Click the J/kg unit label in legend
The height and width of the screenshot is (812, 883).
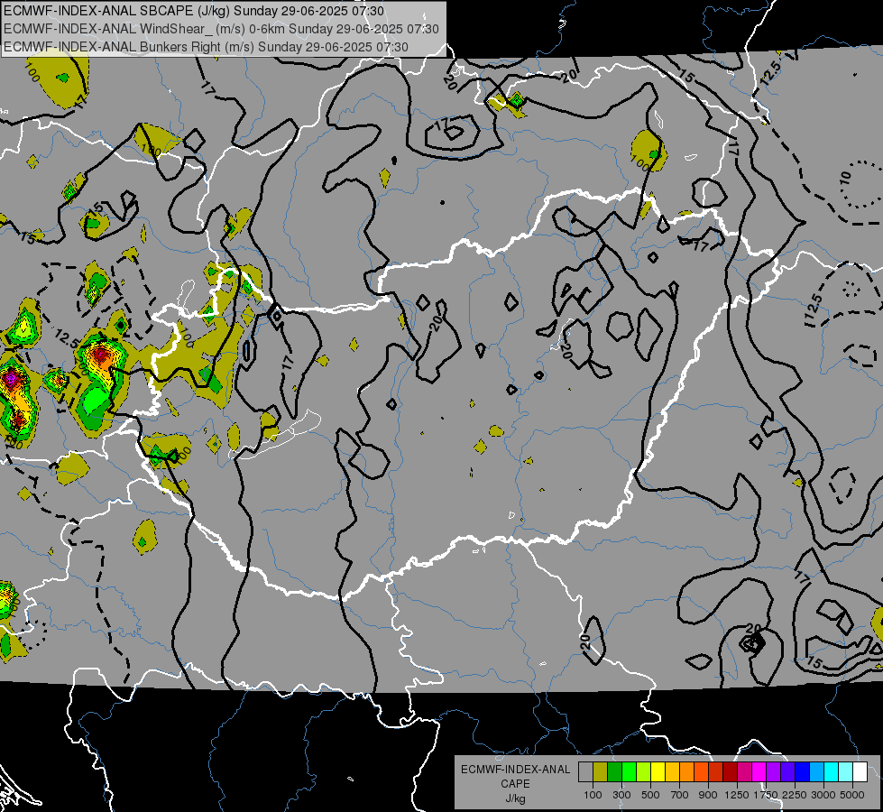point(515,798)
